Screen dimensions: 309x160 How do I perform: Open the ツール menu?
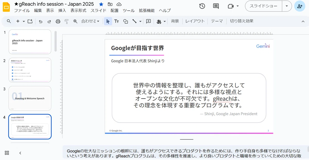coord(129,11)
